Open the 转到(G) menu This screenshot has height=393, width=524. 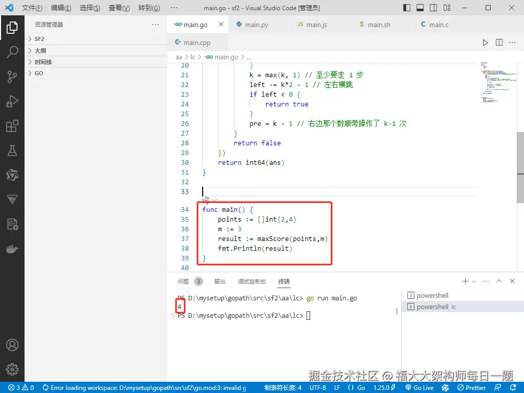click(149, 8)
